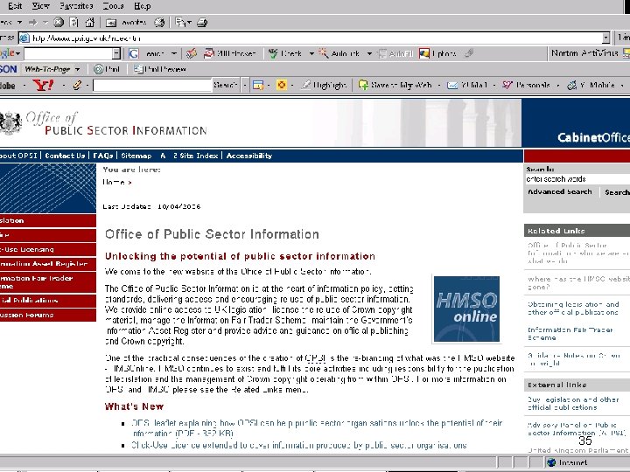Open the Google Search button dropdown arrow
The image size is (630, 472).
pyautogui.click(x=173, y=53)
